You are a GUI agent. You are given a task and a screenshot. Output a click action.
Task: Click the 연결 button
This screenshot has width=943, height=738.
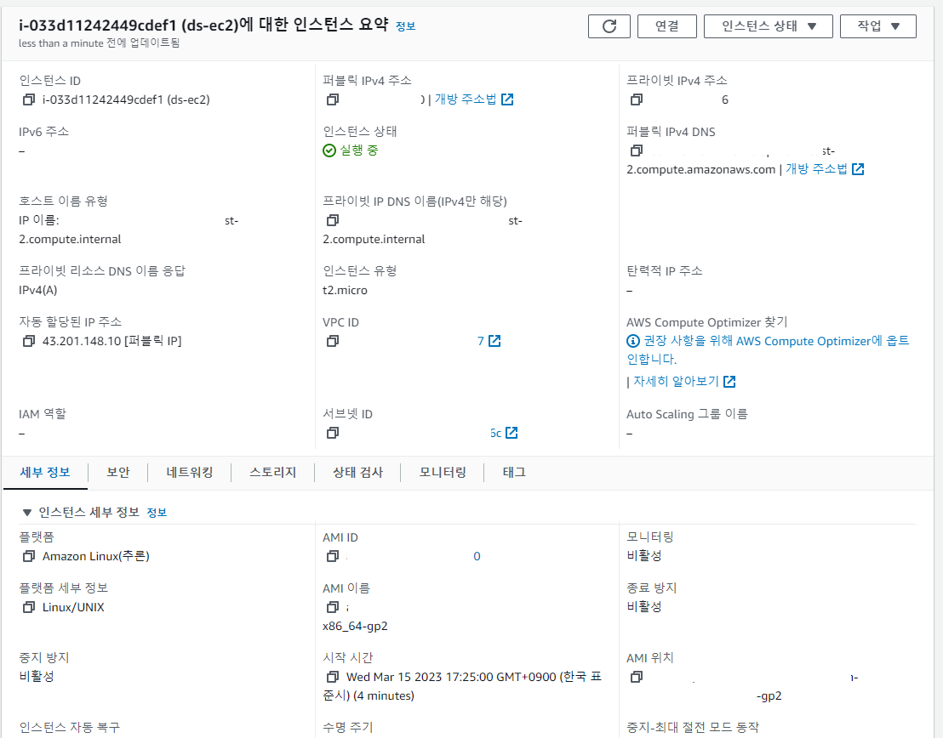(x=667, y=26)
